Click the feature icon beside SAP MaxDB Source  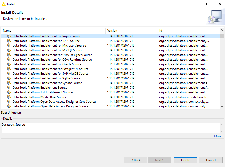[x=9, y=74]
